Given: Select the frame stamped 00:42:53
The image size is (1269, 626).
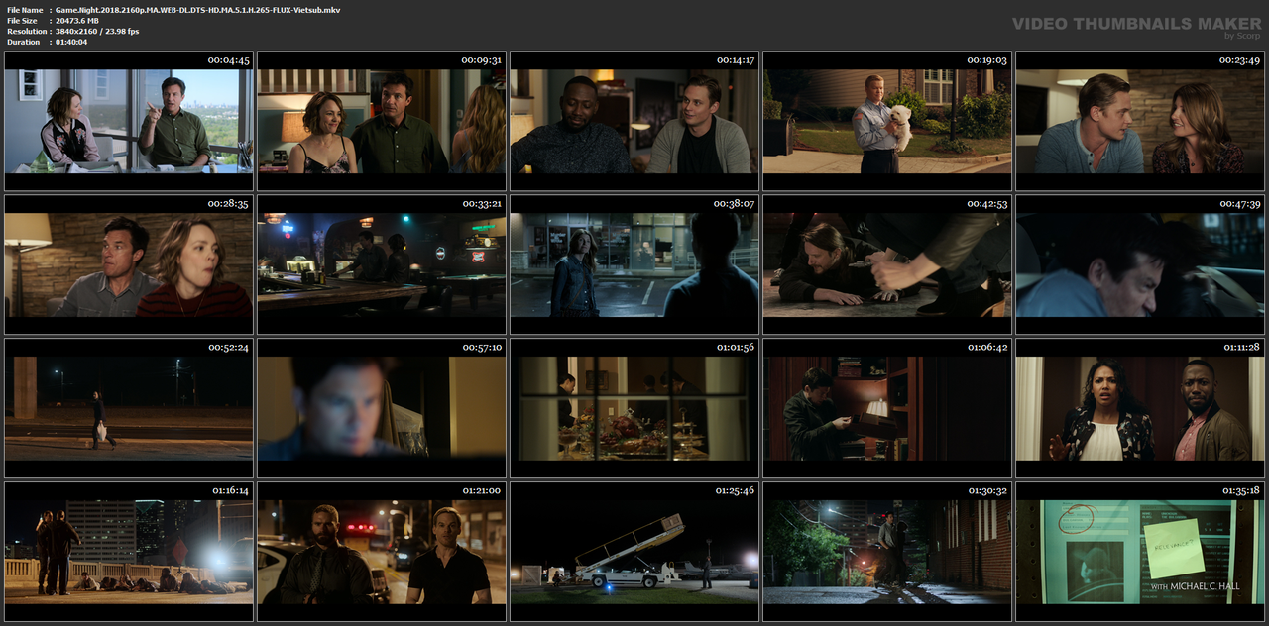Looking at the screenshot, I should tap(887, 264).
